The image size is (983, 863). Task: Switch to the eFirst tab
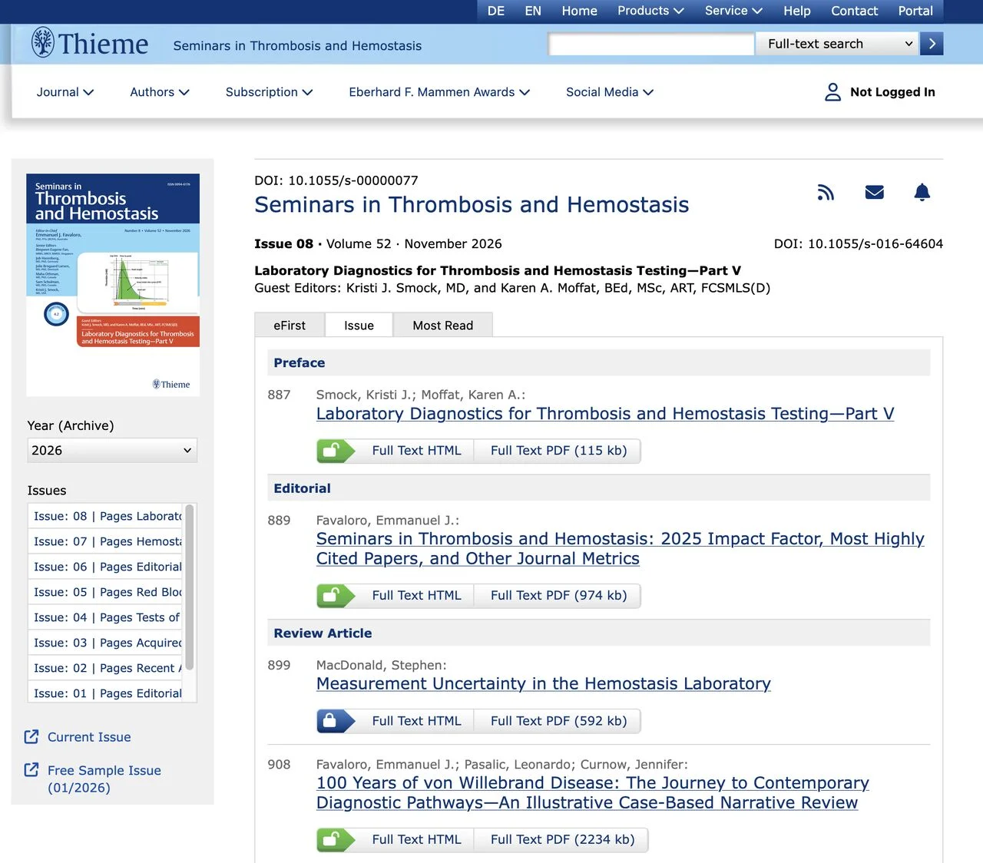290,326
